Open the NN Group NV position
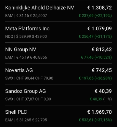This screenshot has width=117, height=127. coord(58,53)
